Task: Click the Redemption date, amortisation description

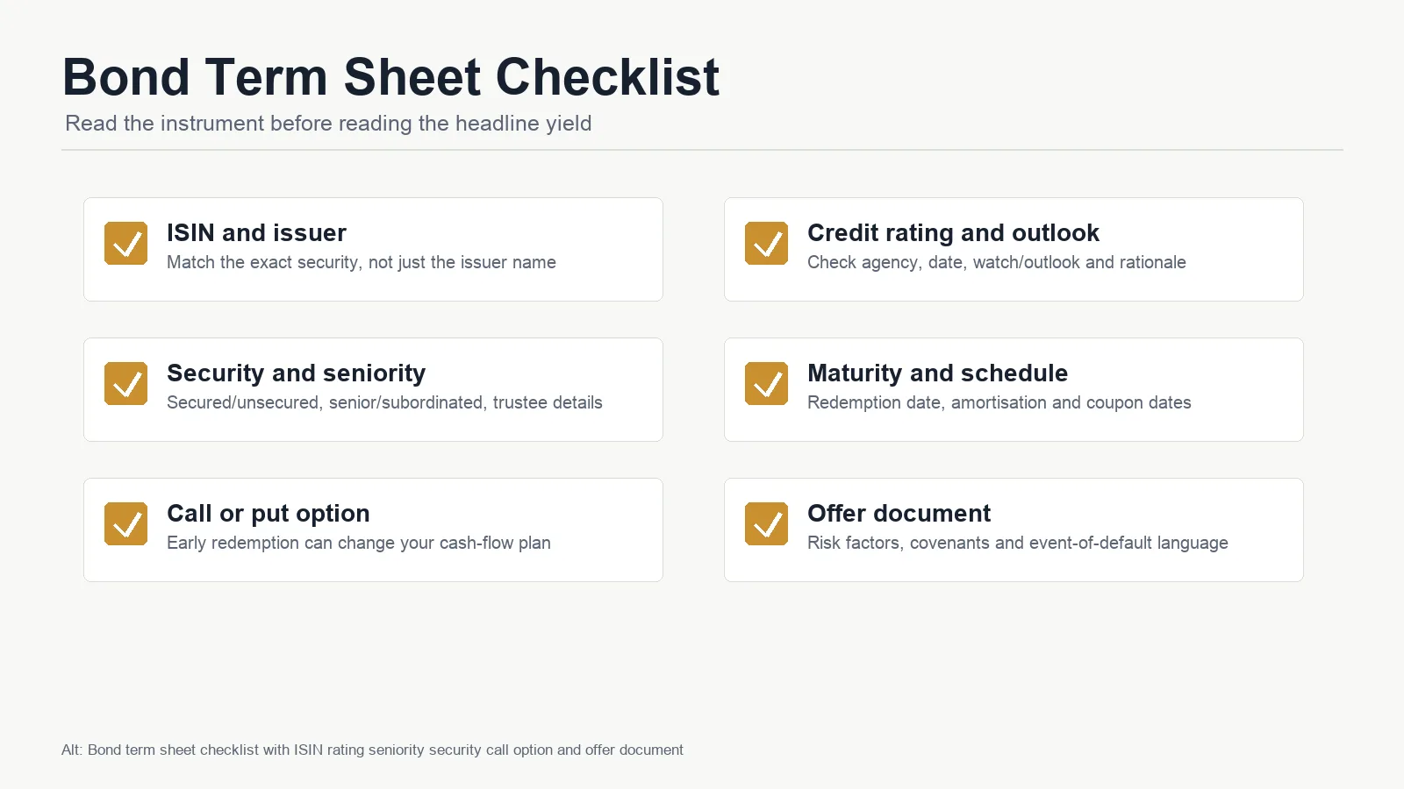Action: (999, 402)
